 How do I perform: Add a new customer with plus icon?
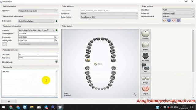pyautogui.click(x=56, y=30)
